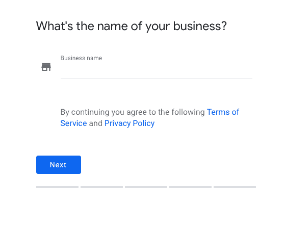Click the underline of the Business name field
The height and width of the screenshot is (227, 285).
157,79
